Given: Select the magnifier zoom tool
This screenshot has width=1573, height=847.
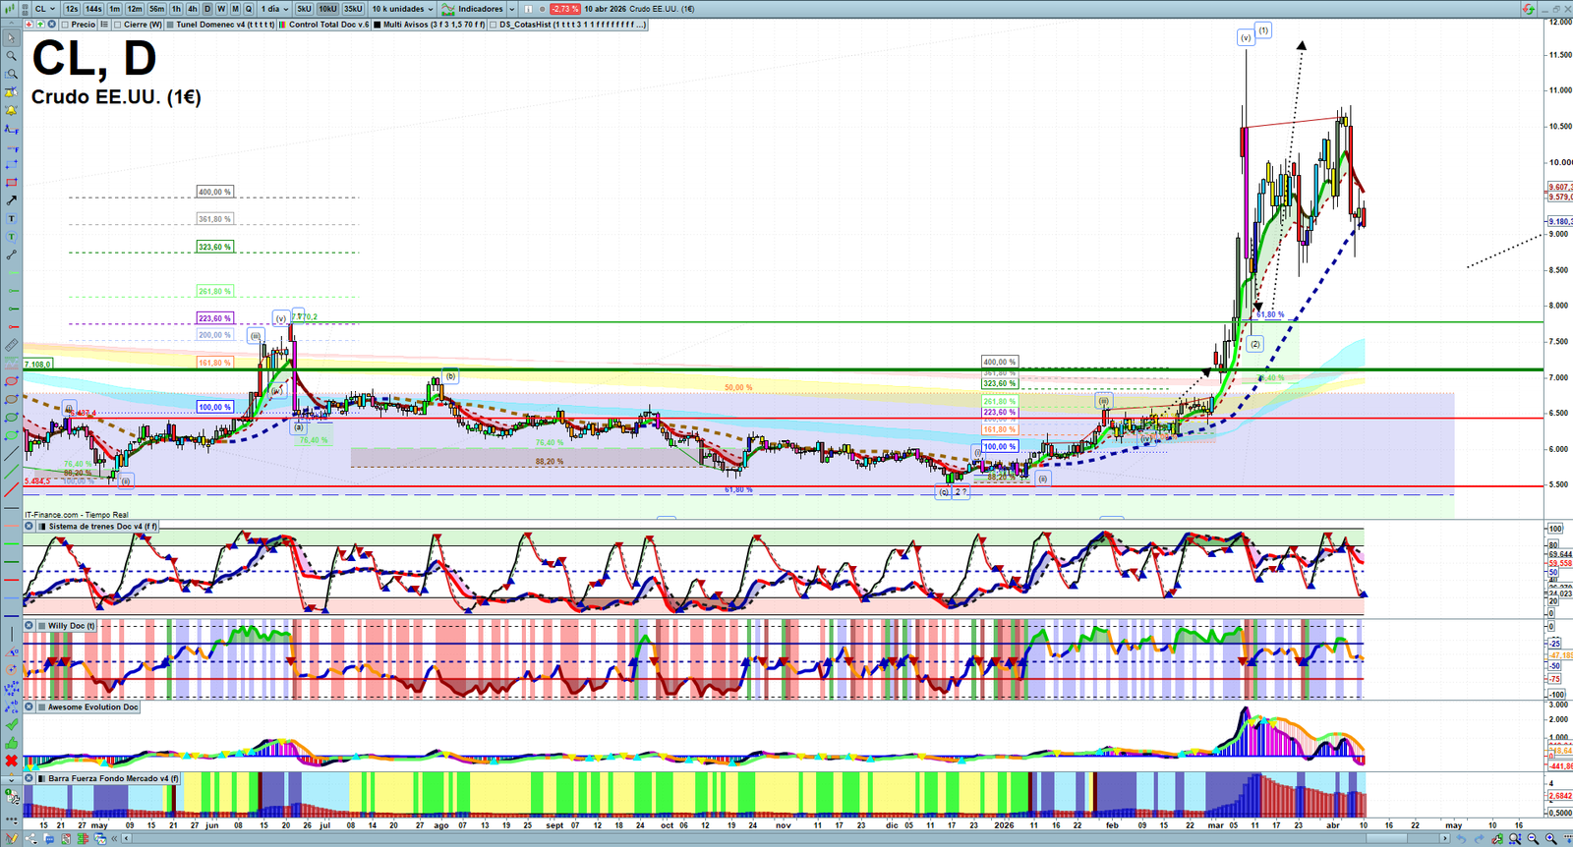Looking at the screenshot, I should 11,56.
